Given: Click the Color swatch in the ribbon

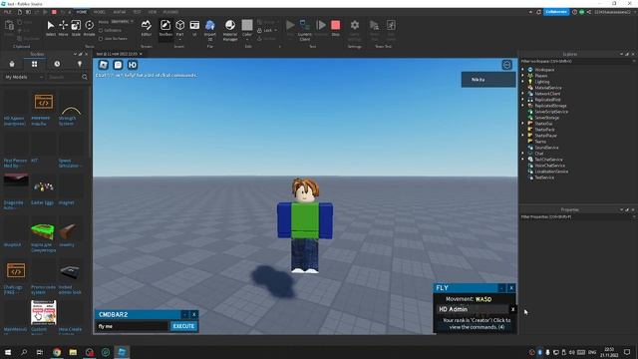Looking at the screenshot, I should [247, 25].
